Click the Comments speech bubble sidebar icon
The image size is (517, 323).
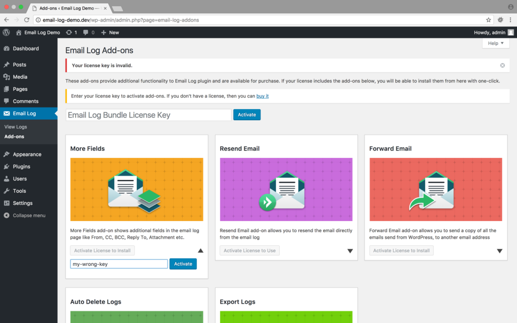(7, 101)
